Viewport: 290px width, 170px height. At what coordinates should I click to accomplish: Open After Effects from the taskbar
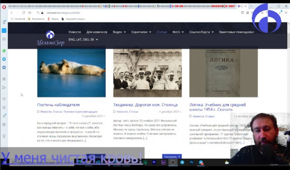click(164, 162)
